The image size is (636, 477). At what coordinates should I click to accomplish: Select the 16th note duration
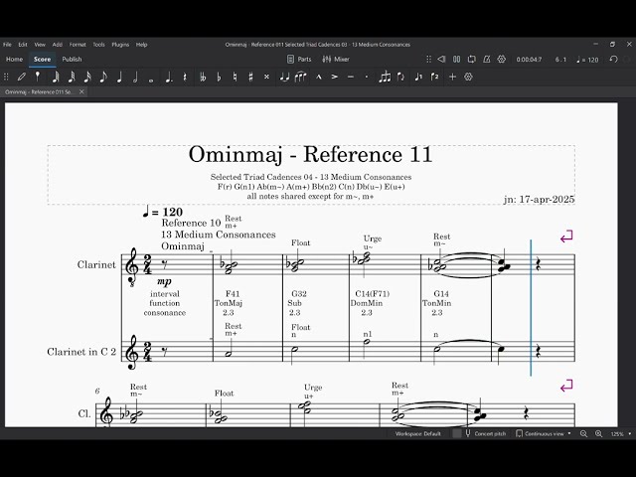click(87, 77)
